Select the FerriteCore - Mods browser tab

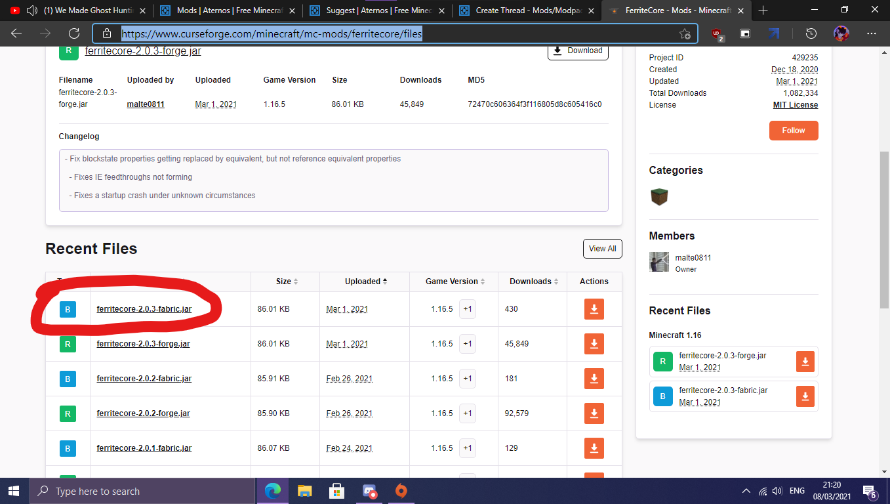[676, 10]
